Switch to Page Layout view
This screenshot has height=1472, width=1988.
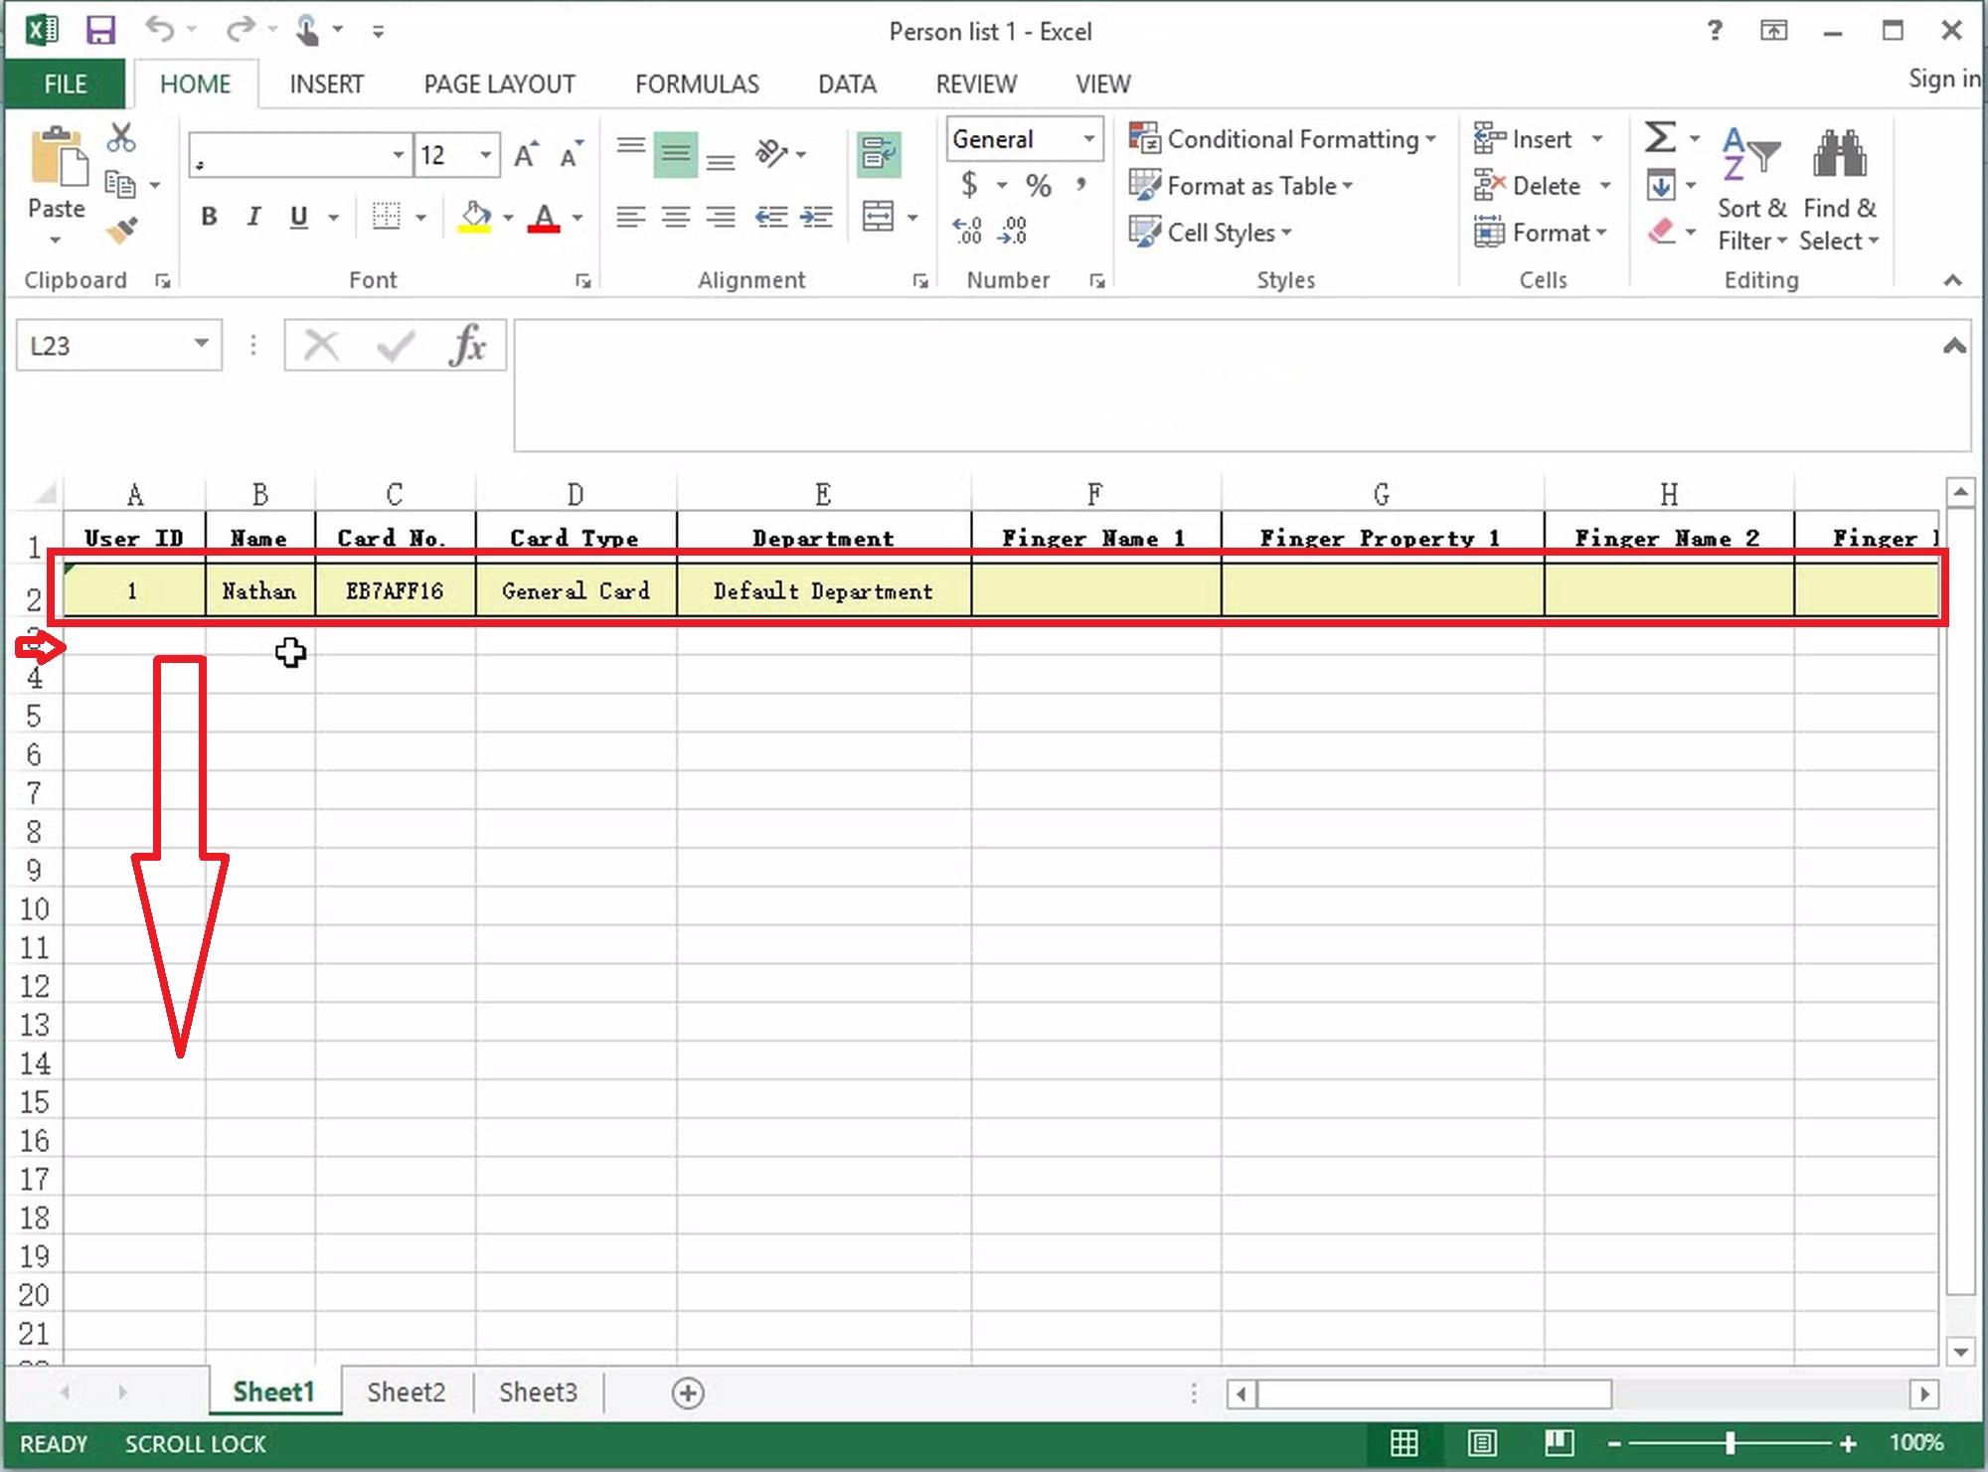[x=1482, y=1442]
